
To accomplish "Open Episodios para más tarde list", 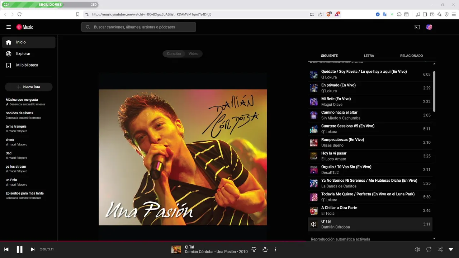I will click(29, 195).
